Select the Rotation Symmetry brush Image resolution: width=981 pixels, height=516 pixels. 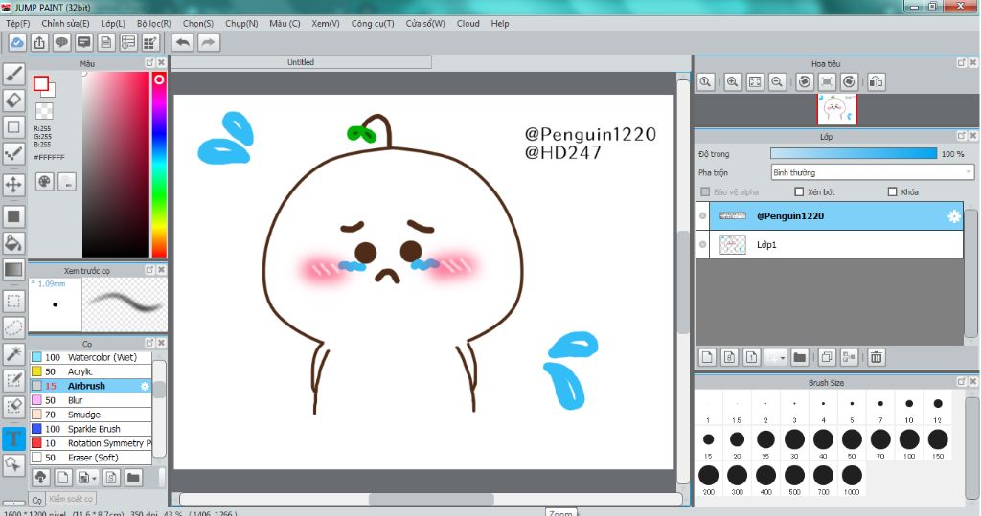tap(91, 443)
